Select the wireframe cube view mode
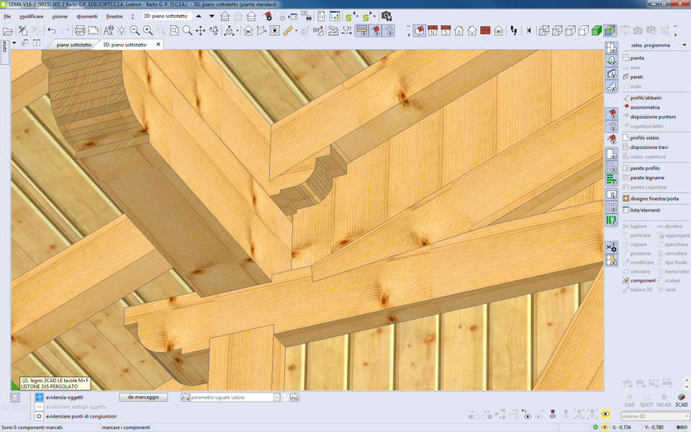Viewport: 691px width, 432px height. (x=544, y=31)
